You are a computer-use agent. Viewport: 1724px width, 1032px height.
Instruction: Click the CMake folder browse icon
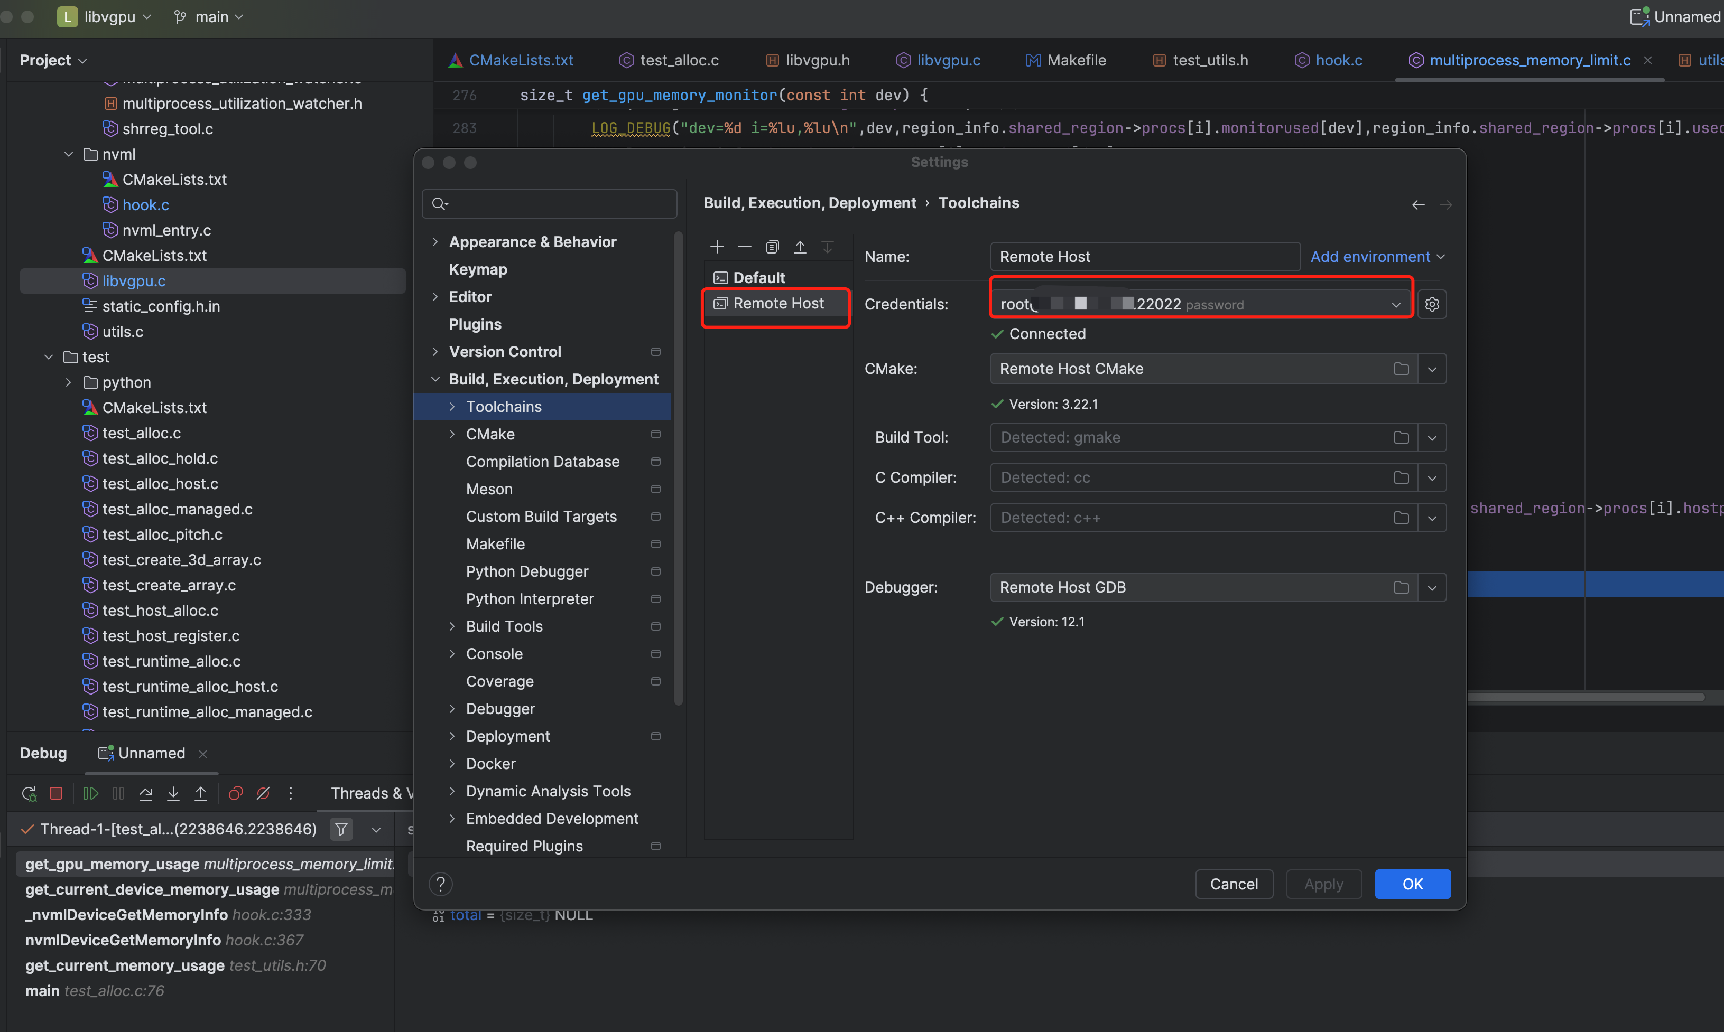click(x=1402, y=369)
